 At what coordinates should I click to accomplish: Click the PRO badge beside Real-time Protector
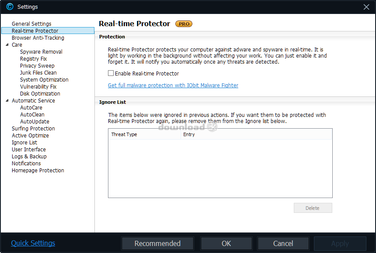pos(184,24)
